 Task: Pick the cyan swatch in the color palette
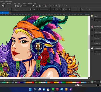46,82
